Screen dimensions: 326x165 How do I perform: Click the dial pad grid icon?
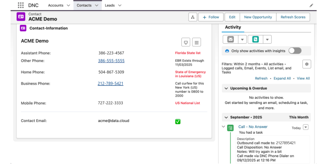point(196,42)
